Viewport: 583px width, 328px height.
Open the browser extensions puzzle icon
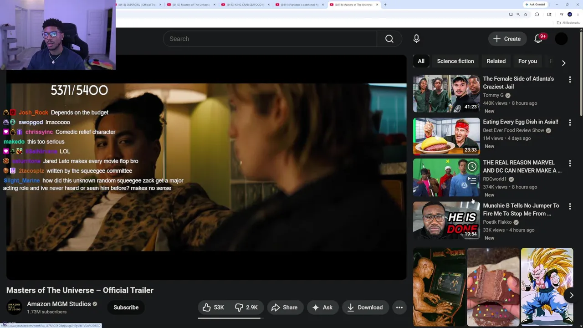[x=537, y=15]
